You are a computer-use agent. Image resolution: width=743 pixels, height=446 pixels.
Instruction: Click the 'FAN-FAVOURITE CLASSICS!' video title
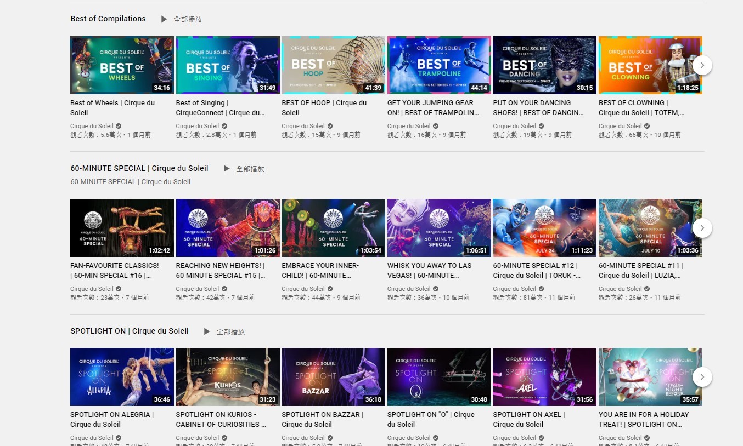(x=115, y=270)
